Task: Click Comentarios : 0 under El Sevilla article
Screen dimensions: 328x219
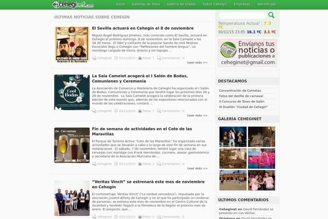Action: [x=173, y=58]
